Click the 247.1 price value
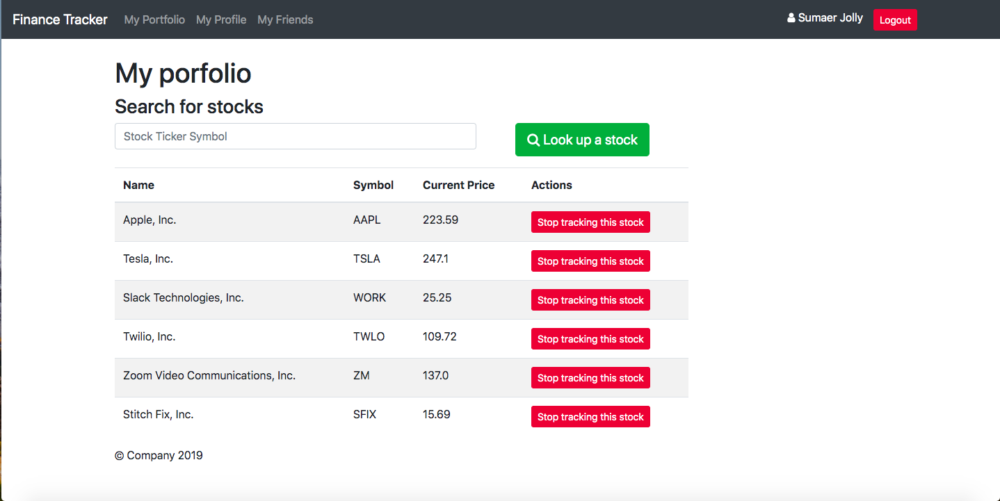Screen dimensions: 1000x501 pyautogui.click(x=435, y=258)
